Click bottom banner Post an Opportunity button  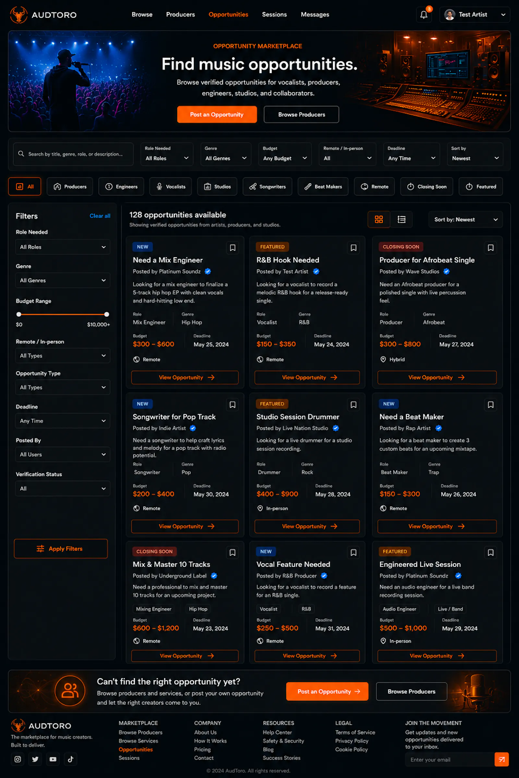[327, 691]
